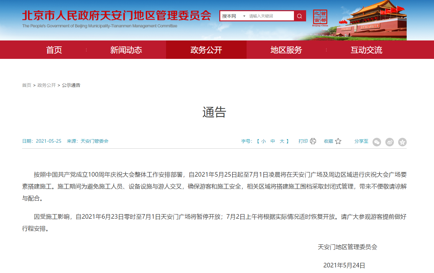434x273 pixels.
Task: Go to the 互动交流 navigation tab
Action: pos(366,50)
